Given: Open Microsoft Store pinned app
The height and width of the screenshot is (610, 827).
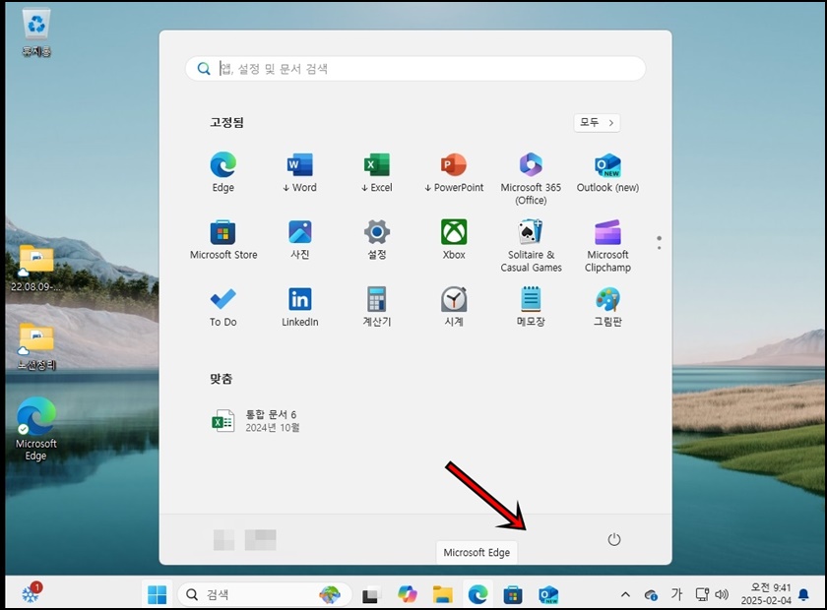Looking at the screenshot, I should (x=223, y=239).
